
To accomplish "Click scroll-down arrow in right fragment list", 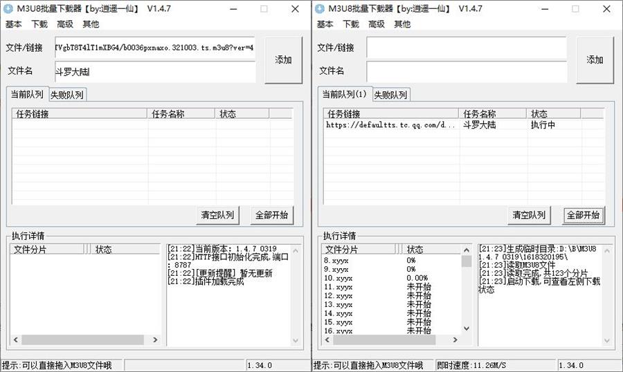I will 466,328.
